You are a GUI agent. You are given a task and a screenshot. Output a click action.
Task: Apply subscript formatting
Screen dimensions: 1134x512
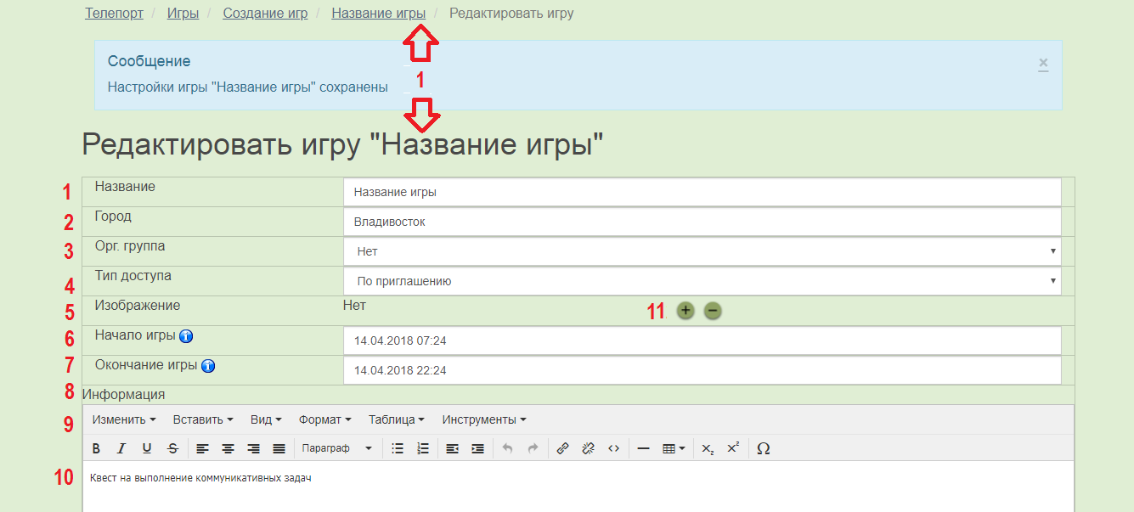pyautogui.click(x=708, y=448)
